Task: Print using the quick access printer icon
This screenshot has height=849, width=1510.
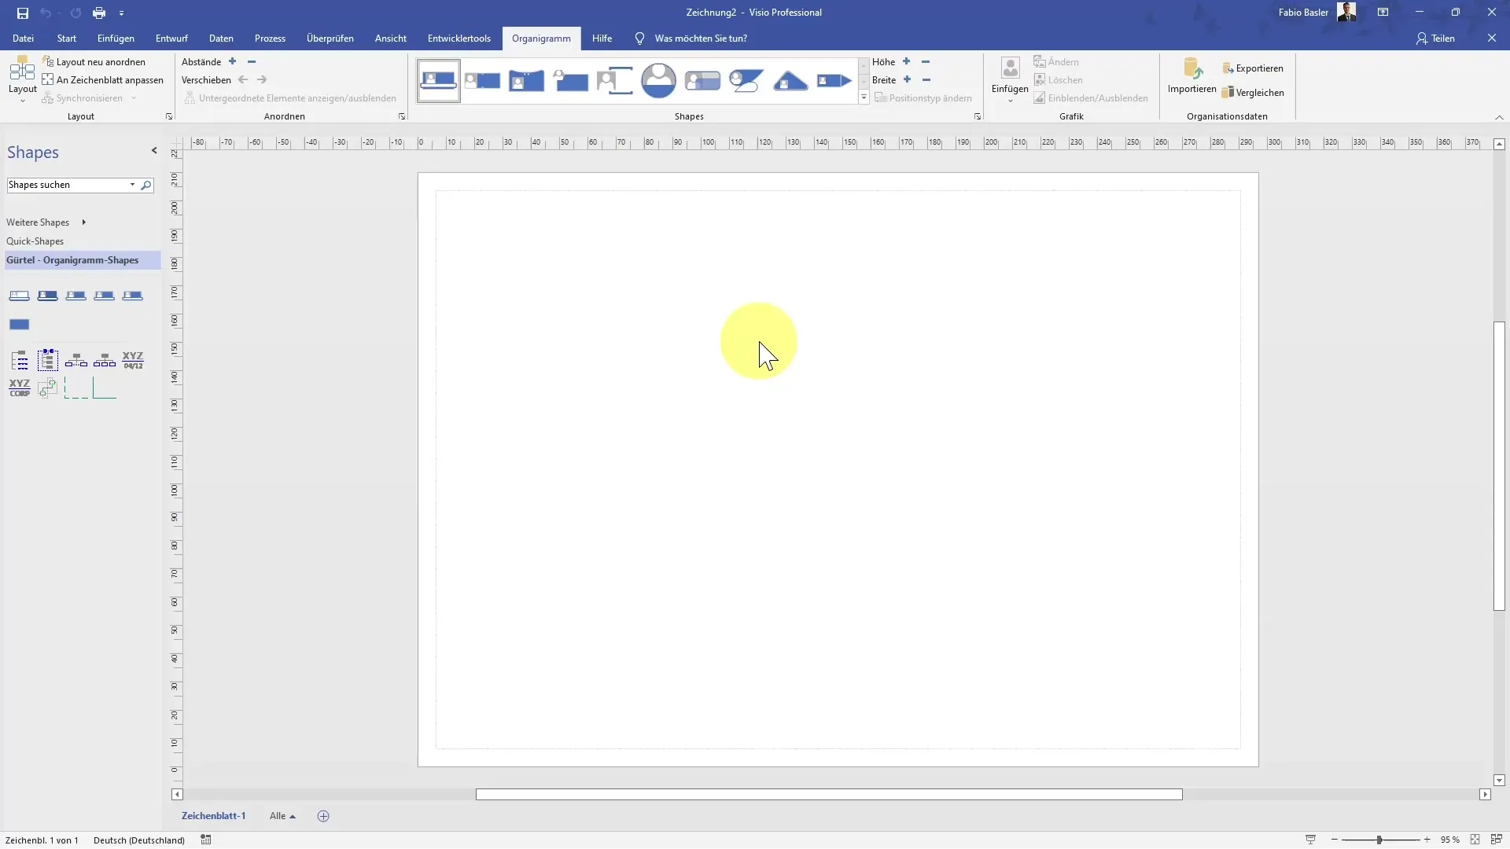Action: [99, 13]
